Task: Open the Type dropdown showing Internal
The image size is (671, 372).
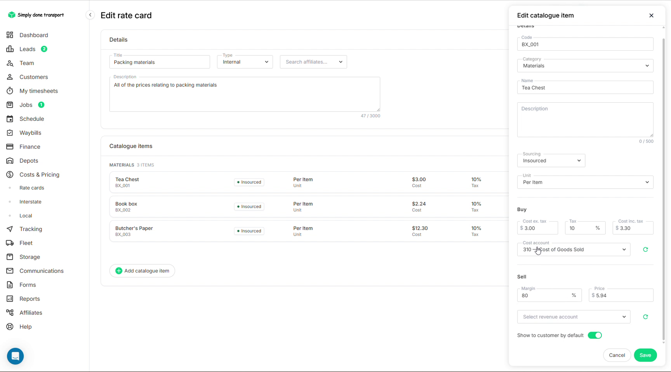Action: click(245, 62)
